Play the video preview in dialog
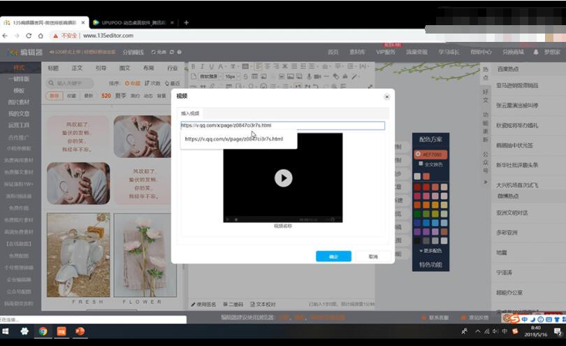Screen dimensions: 566x346 284,178
